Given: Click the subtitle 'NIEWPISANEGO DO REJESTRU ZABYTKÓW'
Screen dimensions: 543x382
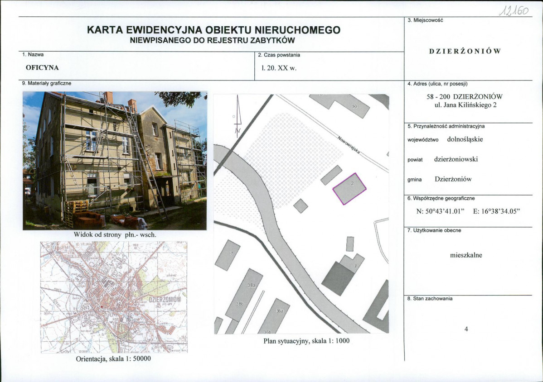Looking at the screenshot, I should click(x=212, y=40).
